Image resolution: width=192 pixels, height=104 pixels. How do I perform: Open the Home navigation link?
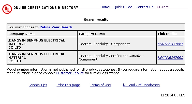point(105,7)
